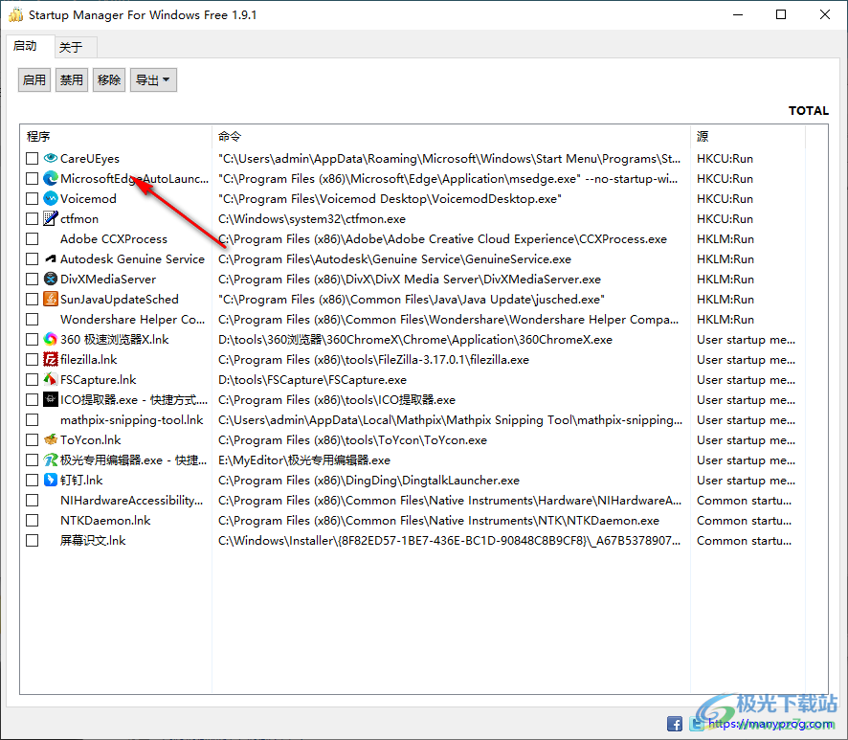Open the Twitter icon at bottom
This screenshot has width=848, height=740.
[697, 723]
